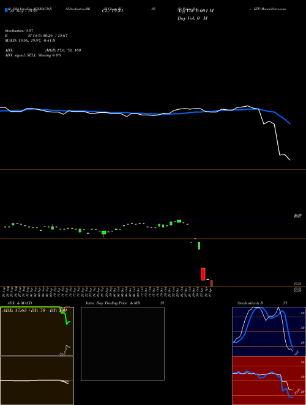Click the 'MACD: 19.56, 19.97, -0.41 D' line
Screen dimensions: 306x405
30,40
